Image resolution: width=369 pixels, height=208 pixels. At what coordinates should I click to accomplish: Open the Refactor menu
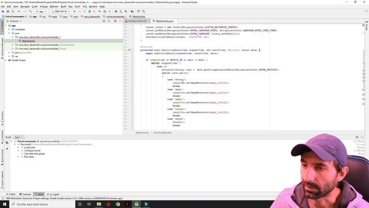(x=54, y=6)
